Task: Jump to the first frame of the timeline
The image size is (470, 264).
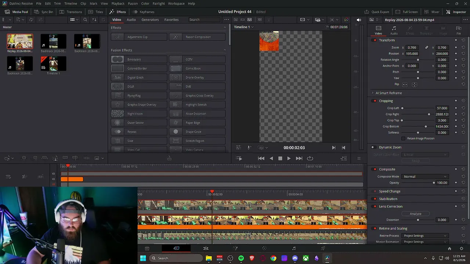Action: pos(261,158)
